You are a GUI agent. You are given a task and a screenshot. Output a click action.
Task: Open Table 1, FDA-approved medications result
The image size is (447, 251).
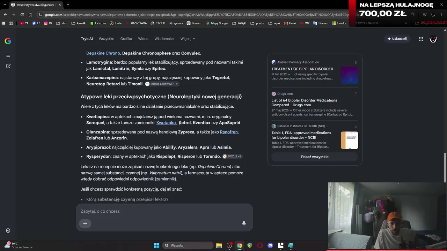tap(301, 135)
